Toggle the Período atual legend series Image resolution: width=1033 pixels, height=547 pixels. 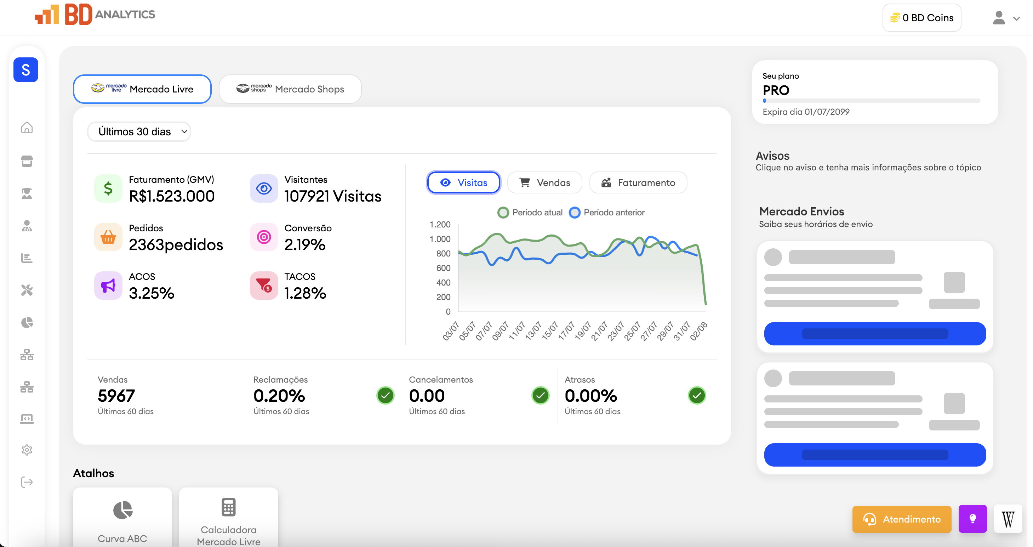click(530, 212)
